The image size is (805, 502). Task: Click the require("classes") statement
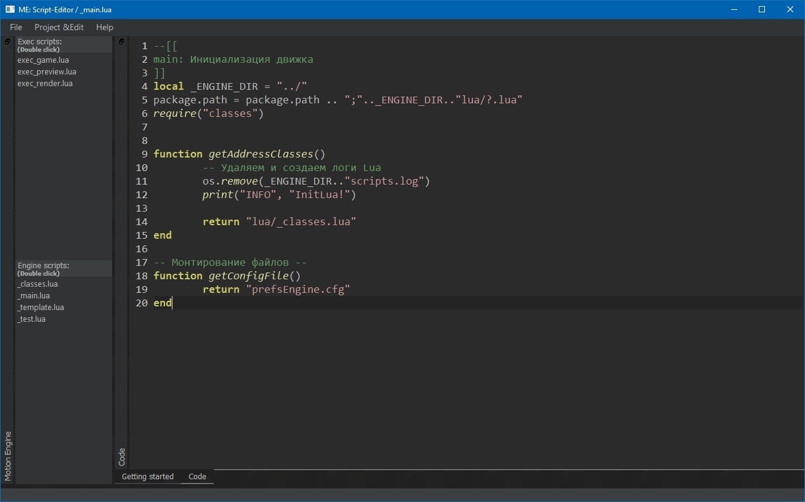pos(208,114)
